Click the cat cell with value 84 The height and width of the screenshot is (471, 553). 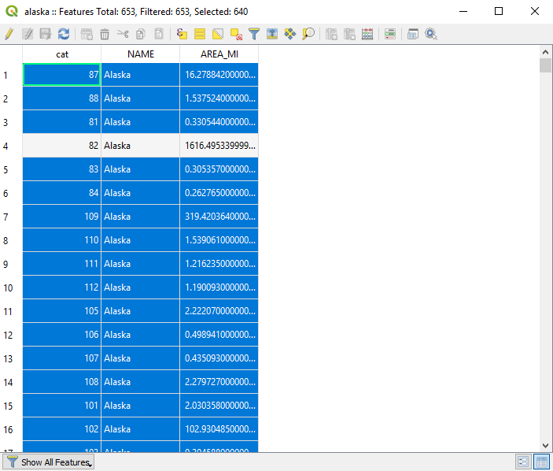[x=61, y=193]
